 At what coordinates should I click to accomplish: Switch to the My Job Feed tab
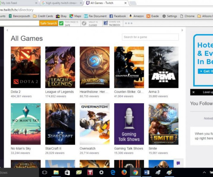18,3
